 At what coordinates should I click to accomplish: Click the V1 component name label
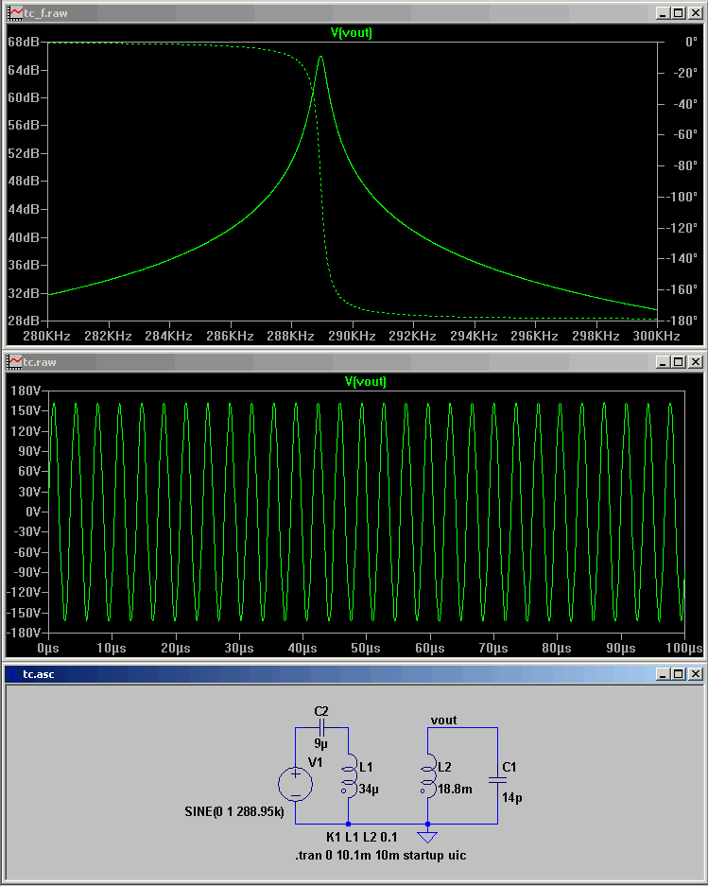(x=316, y=762)
